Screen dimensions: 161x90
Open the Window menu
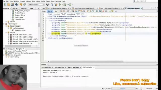click(58, 1)
